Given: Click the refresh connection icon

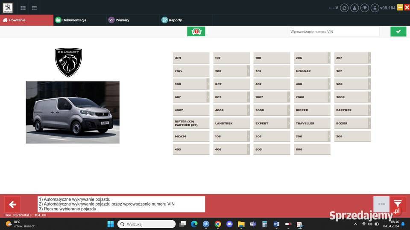Looking at the screenshot, I should click(344, 8).
